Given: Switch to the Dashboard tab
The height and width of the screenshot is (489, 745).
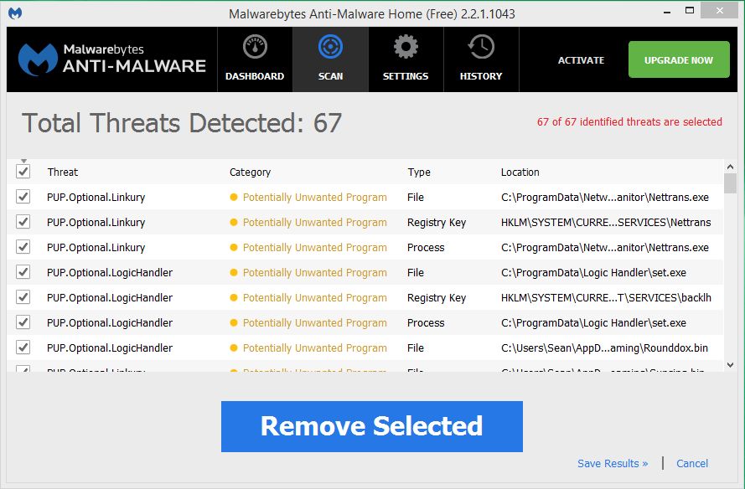Looking at the screenshot, I should 255,59.
